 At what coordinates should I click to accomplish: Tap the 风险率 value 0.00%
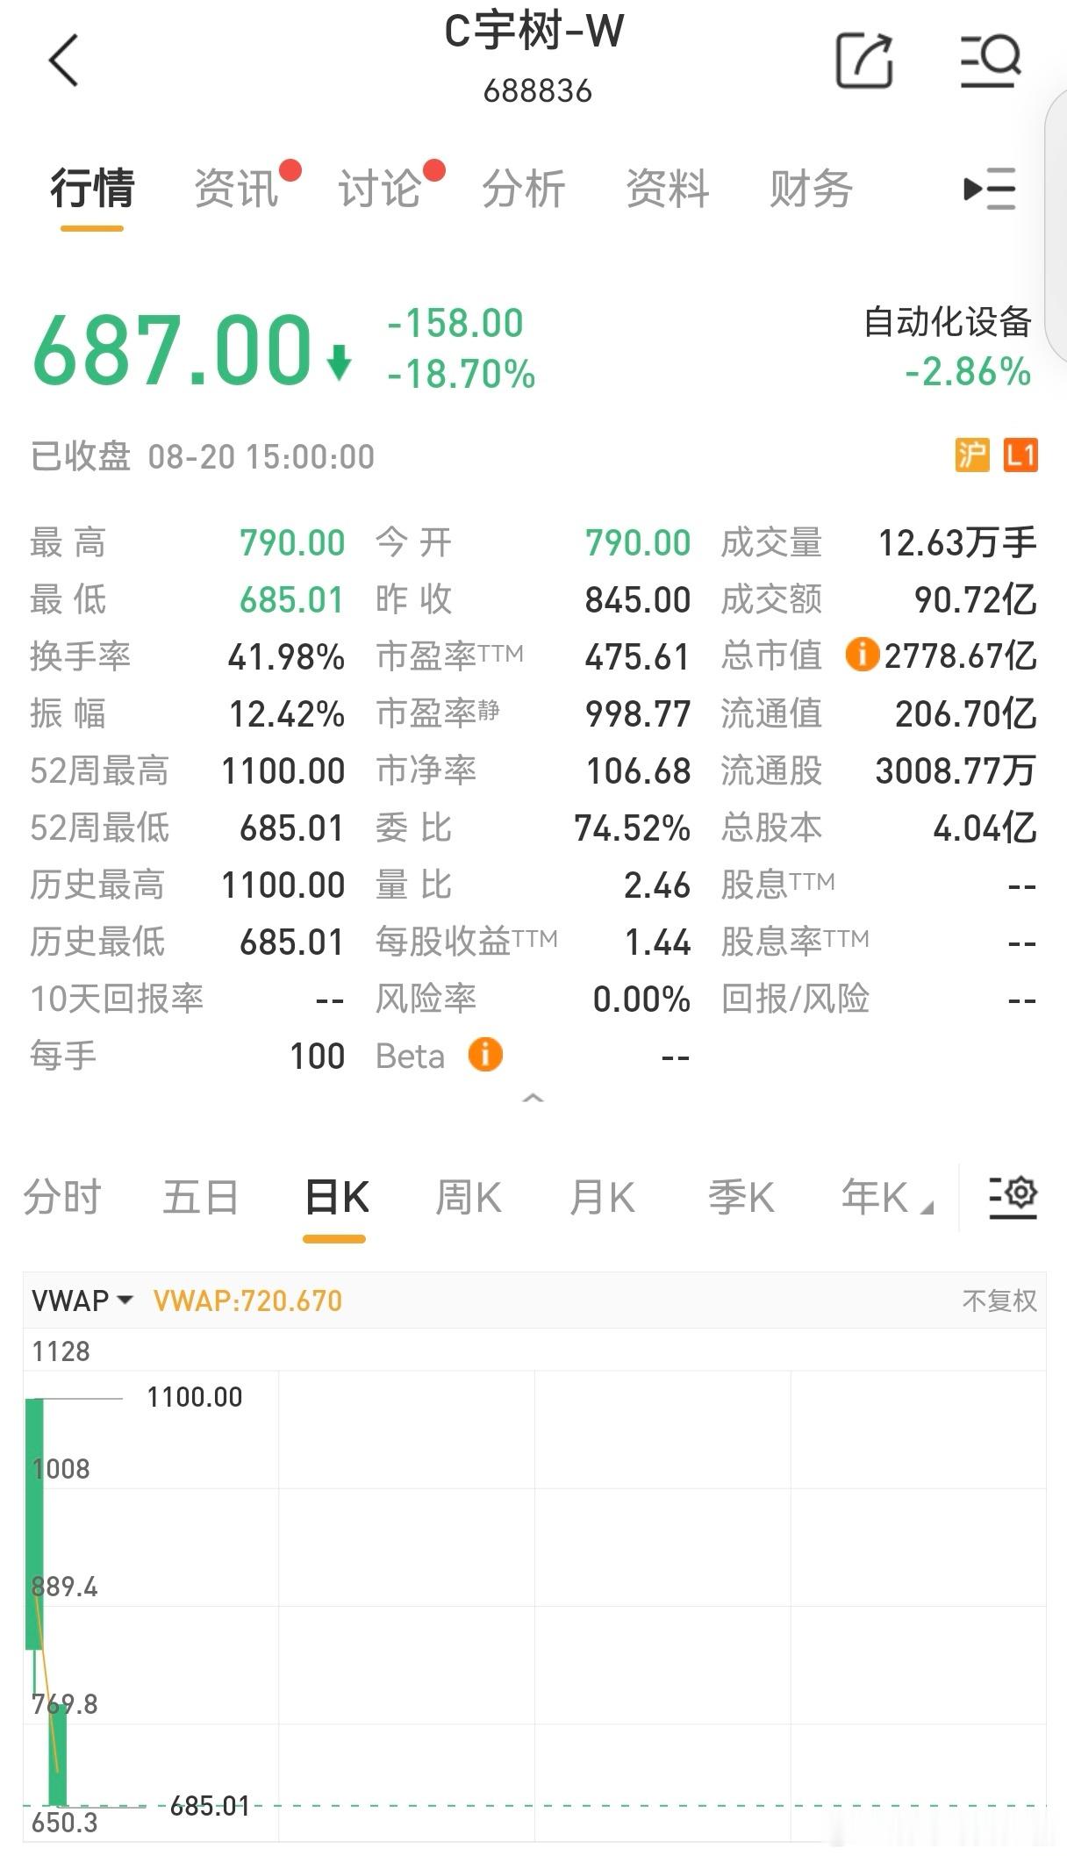pos(641,1000)
